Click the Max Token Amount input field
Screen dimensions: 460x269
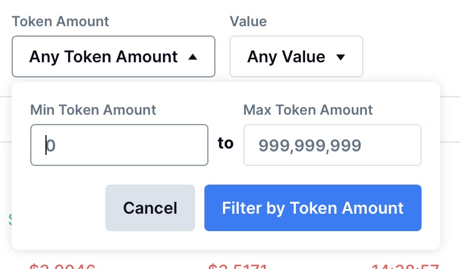tap(332, 145)
